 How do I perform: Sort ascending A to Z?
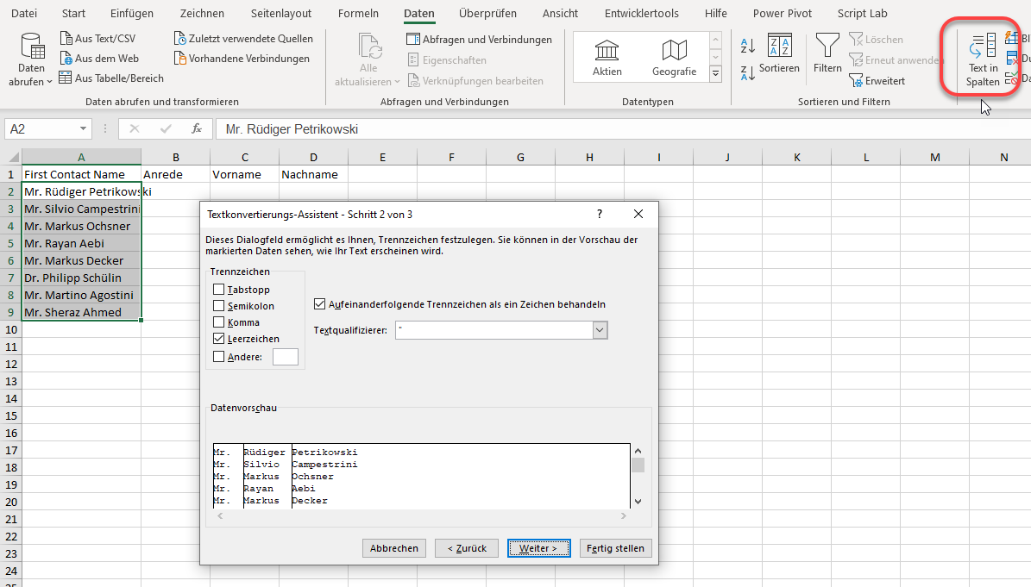coord(748,46)
